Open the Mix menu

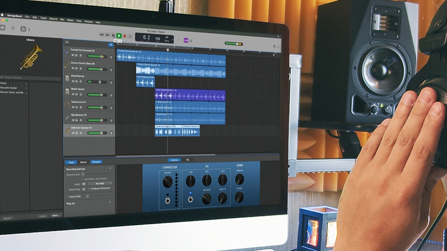coord(62,19)
